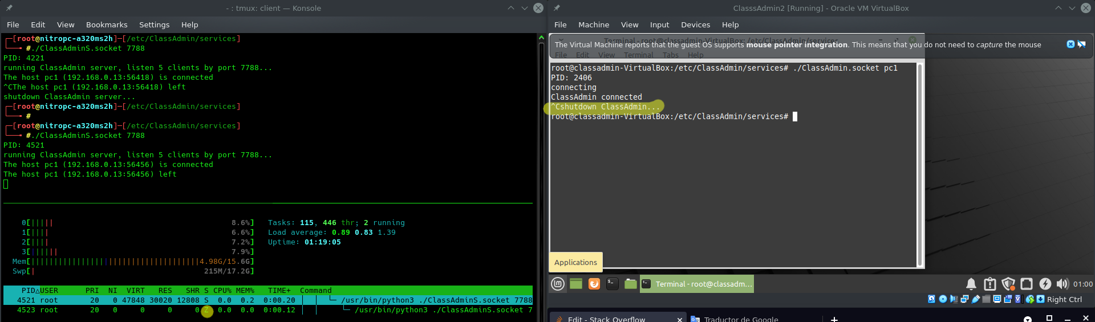Click Konsole scrollbar up arrow
This screenshot has width=1095, height=322.
pyautogui.click(x=541, y=38)
